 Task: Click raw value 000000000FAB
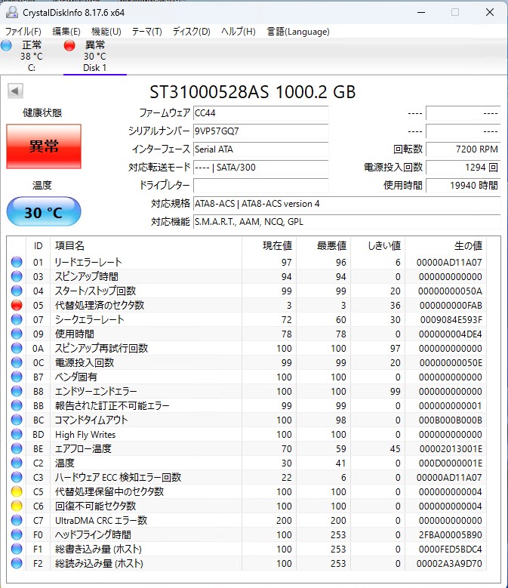(x=451, y=305)
